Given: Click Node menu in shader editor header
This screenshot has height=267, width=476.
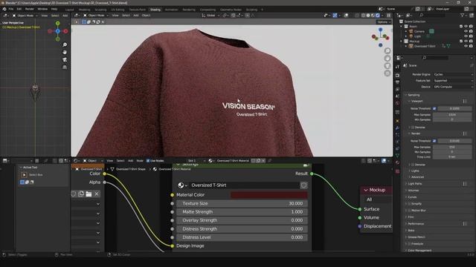Looking at the screenshot, I should (x=140, y=161).
